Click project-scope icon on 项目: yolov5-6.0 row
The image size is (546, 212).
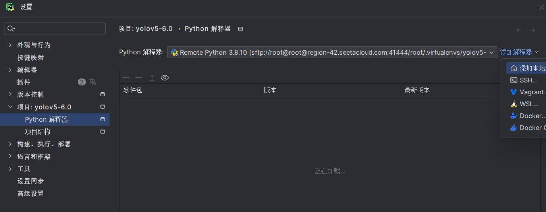(x=102, y=107)
